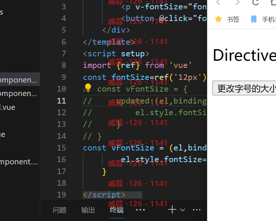Click the import keyword on line 8
276x221 pixels.
tap(97, 66)
